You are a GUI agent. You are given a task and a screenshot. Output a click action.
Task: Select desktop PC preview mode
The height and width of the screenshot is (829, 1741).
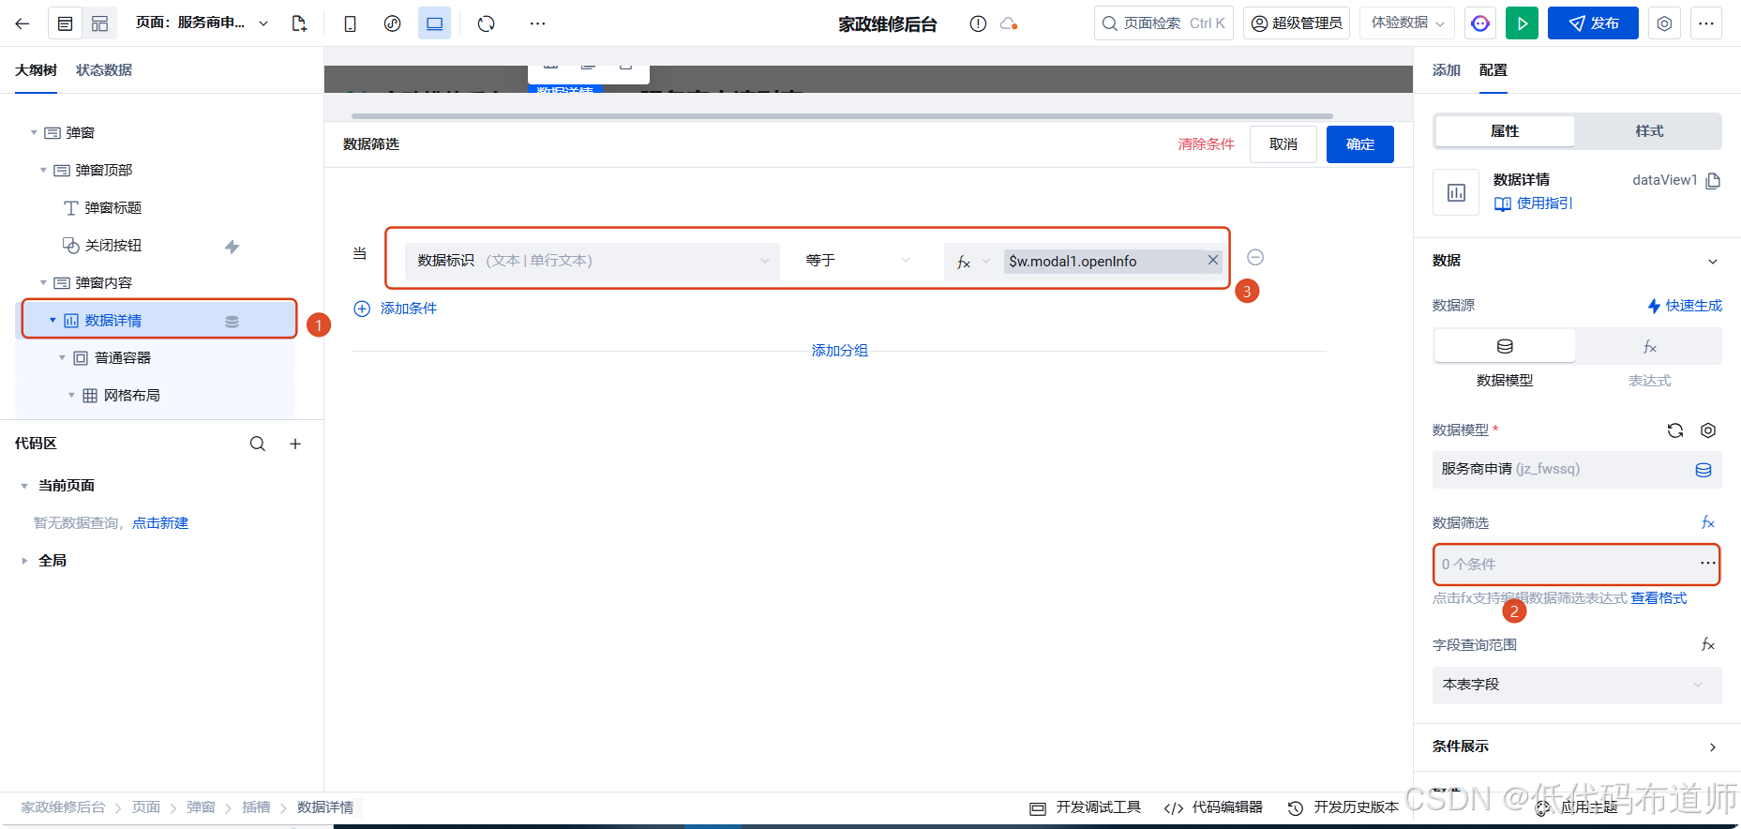435,23
